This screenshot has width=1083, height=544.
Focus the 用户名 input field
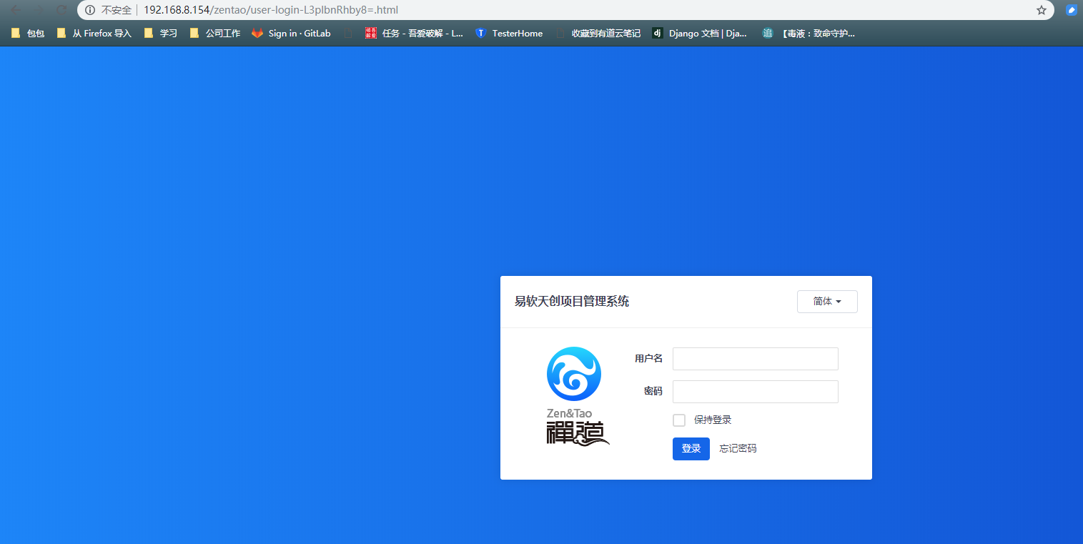pyautogui.click(x=756, y=359)
